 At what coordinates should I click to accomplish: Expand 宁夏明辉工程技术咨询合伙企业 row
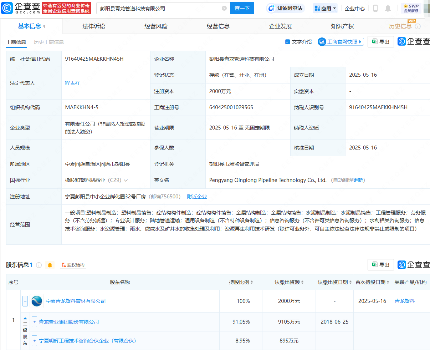(34, 341)
